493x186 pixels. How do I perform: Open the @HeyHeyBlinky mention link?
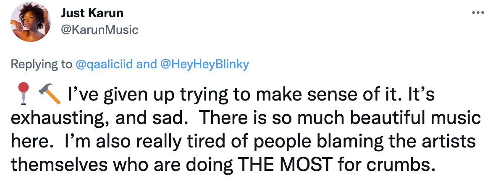pyautogui.click(x=205, y=64)
